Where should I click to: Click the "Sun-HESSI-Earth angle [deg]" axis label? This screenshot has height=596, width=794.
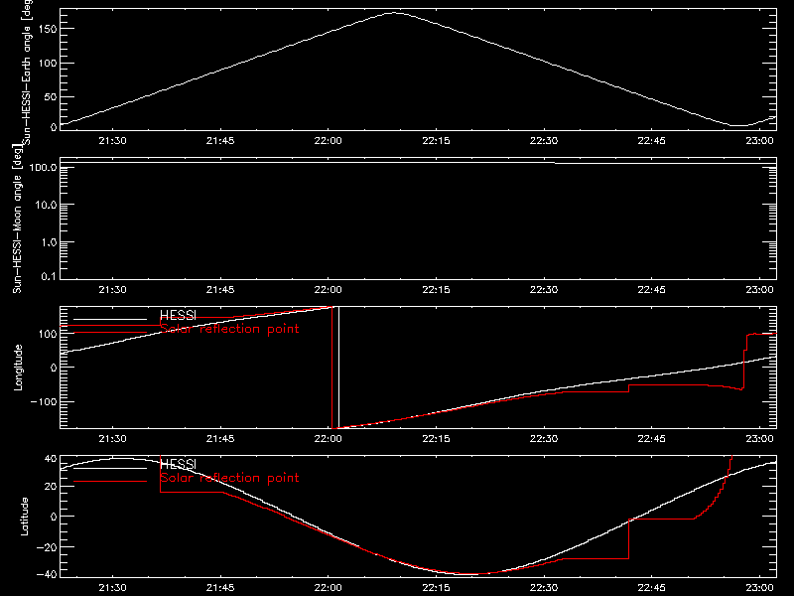click(x=27, y=73)
